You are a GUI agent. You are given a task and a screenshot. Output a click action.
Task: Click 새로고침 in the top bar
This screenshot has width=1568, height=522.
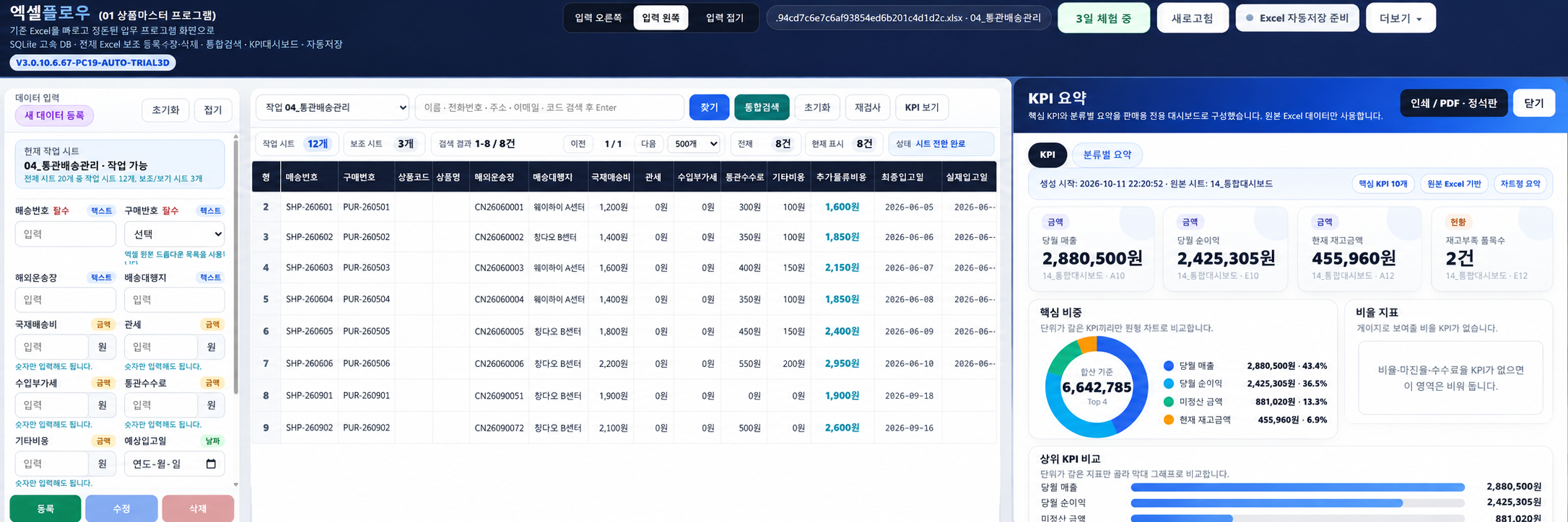(x=1193, y=18)
